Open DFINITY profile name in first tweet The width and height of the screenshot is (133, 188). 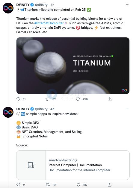click(x=23, y=5)
